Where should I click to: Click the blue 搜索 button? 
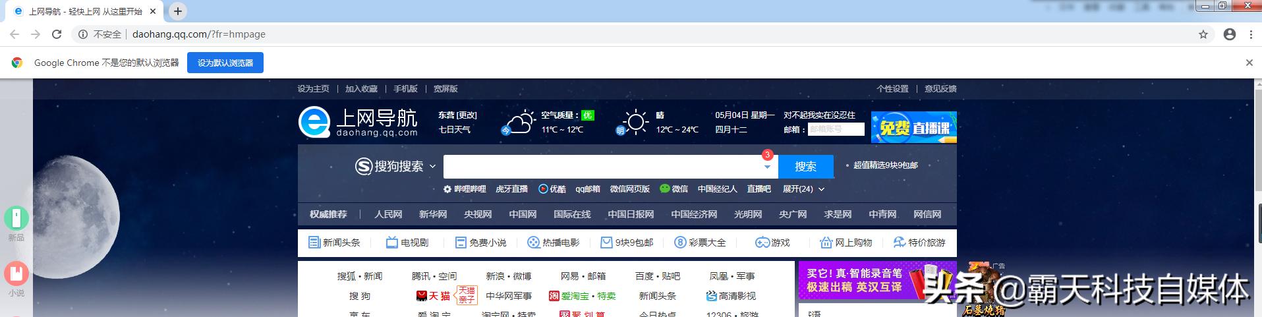805,167
